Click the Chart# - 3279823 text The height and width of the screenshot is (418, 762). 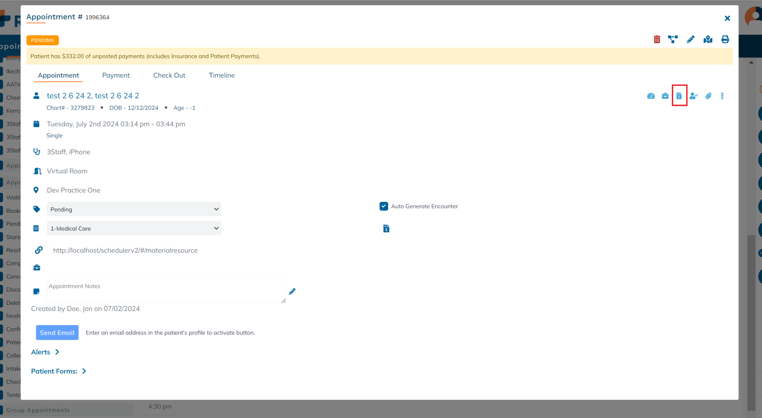coord(70,108)
